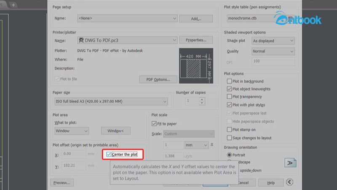Click printer Properties... button

(196, 40)
